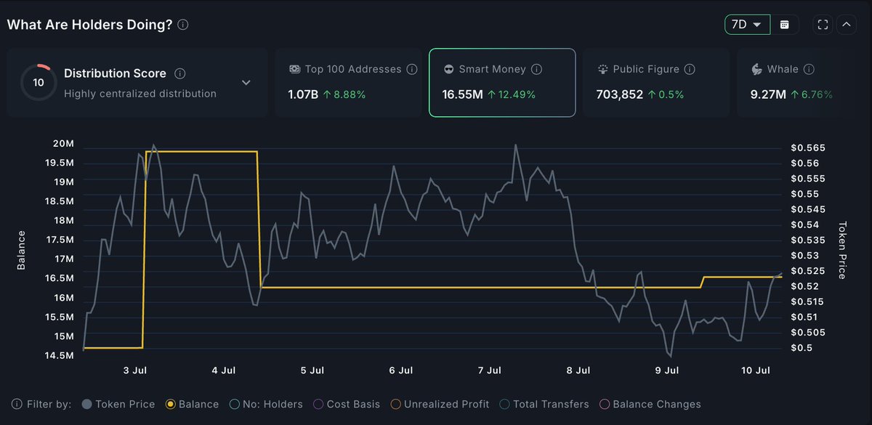Click the Smart Money sunglasses icon

449,70
